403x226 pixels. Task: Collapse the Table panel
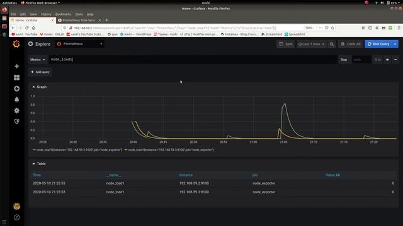(x=39, y=164)
